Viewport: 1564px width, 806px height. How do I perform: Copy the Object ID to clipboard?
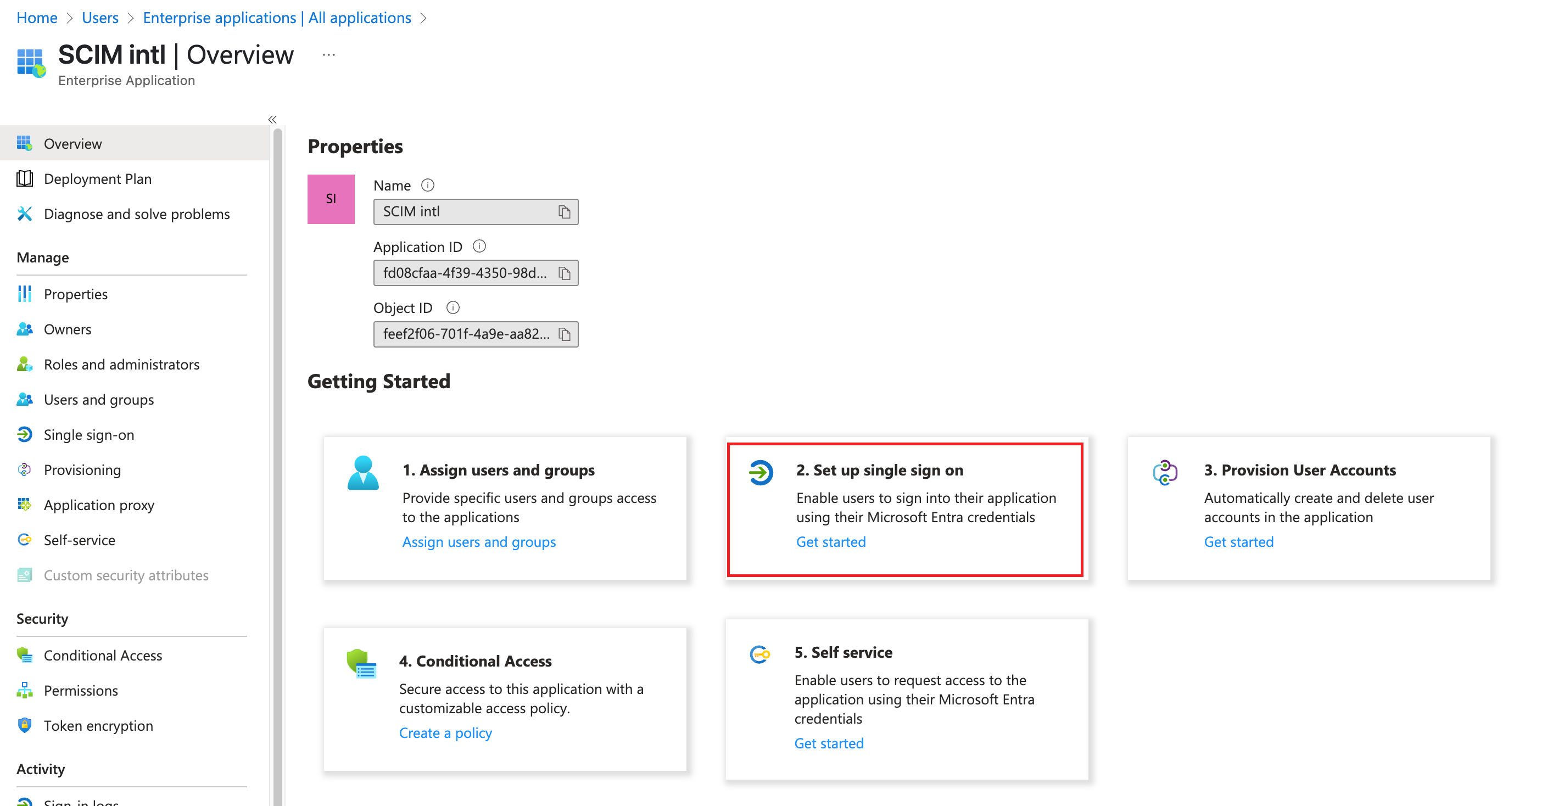[x=564, y=334]
